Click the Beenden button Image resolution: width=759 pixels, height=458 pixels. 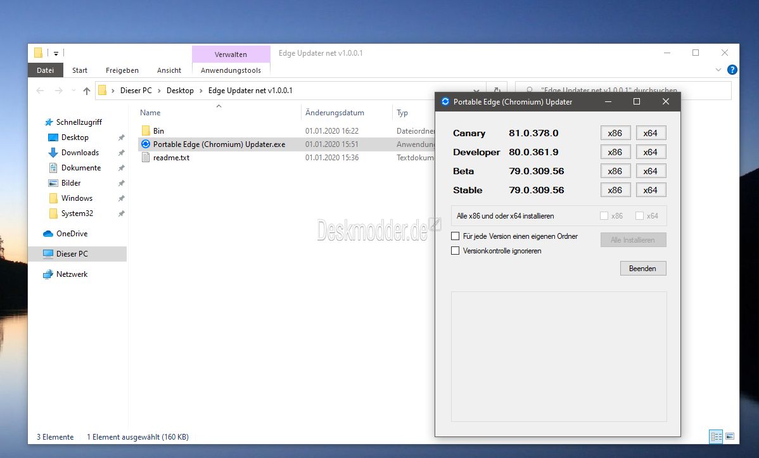pos(643,268)
